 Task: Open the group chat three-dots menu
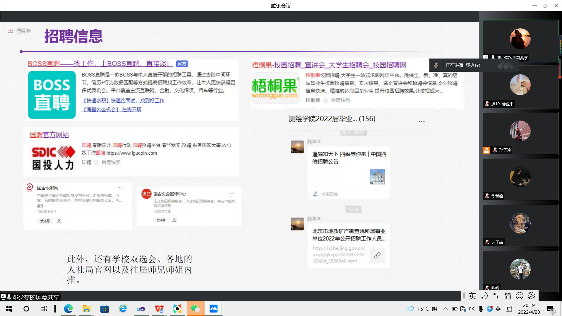pyautogui.click(x=421, y=121)
